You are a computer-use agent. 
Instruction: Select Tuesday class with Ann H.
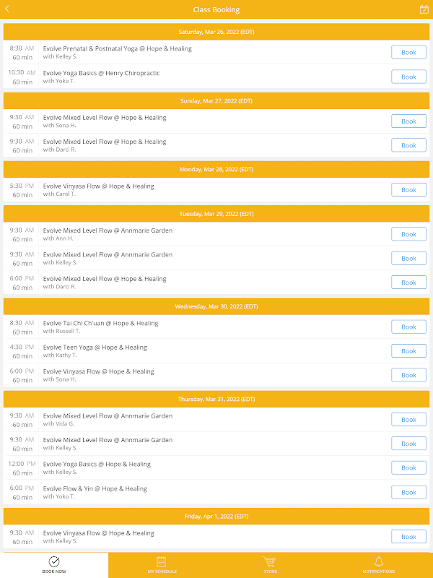click(108, 234)
